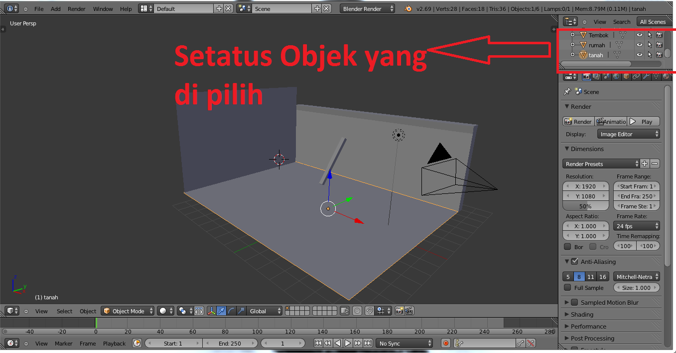The height and width of the screenshot is (353, 676).
Task: Open the Scene properties tab icon
Action: (606, 77)
